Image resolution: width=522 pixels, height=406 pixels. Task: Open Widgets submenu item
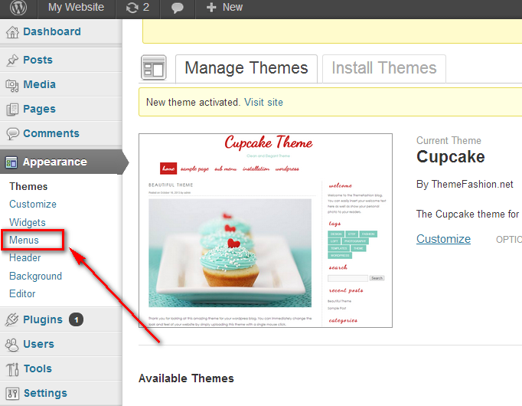(x=28, y=222)
